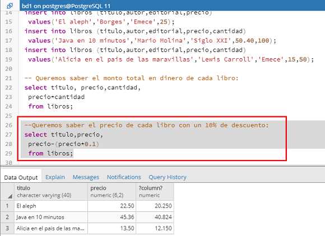Click the connection status icon beside bd1
The image size is (325, 236).
[x=10, y=6]
